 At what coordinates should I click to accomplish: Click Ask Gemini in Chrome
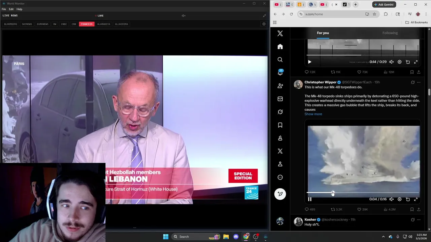383,4
